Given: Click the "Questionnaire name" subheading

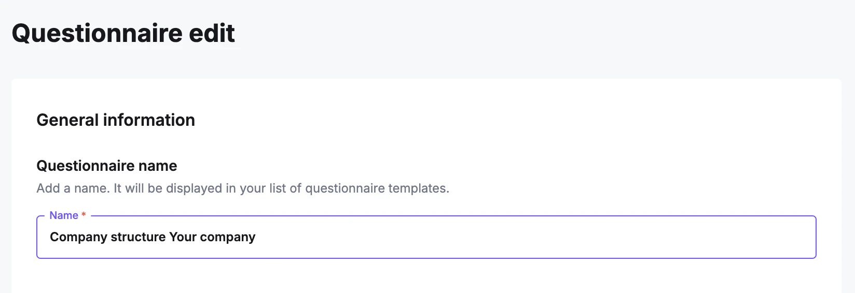Looking at the screenshot, I should point(106,166).
